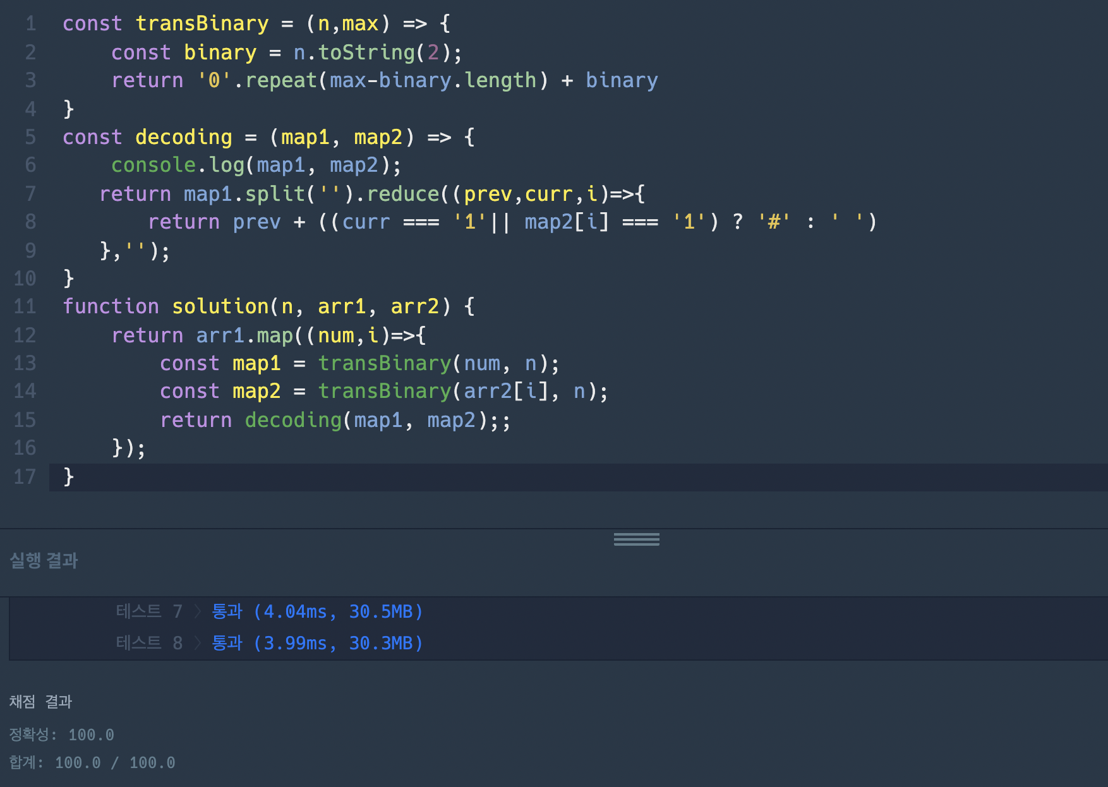Place cursor at closing brace on line 17
Viewport: 1108px width, 787px height.
[69, 476]
